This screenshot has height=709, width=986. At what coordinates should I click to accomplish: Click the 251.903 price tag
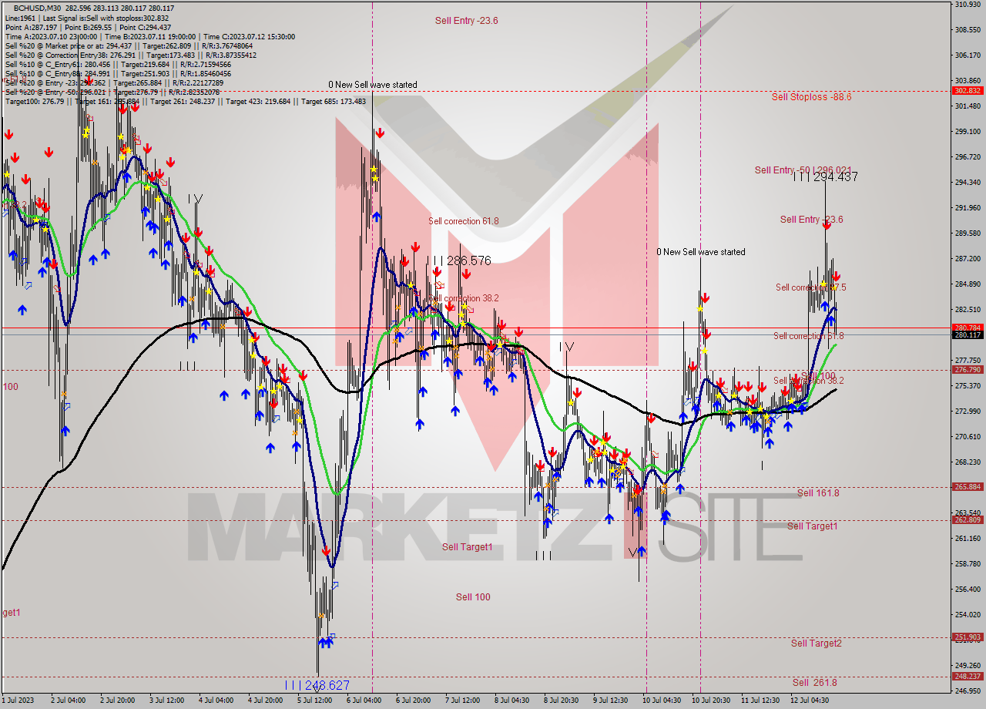click(x=968, y=637)
